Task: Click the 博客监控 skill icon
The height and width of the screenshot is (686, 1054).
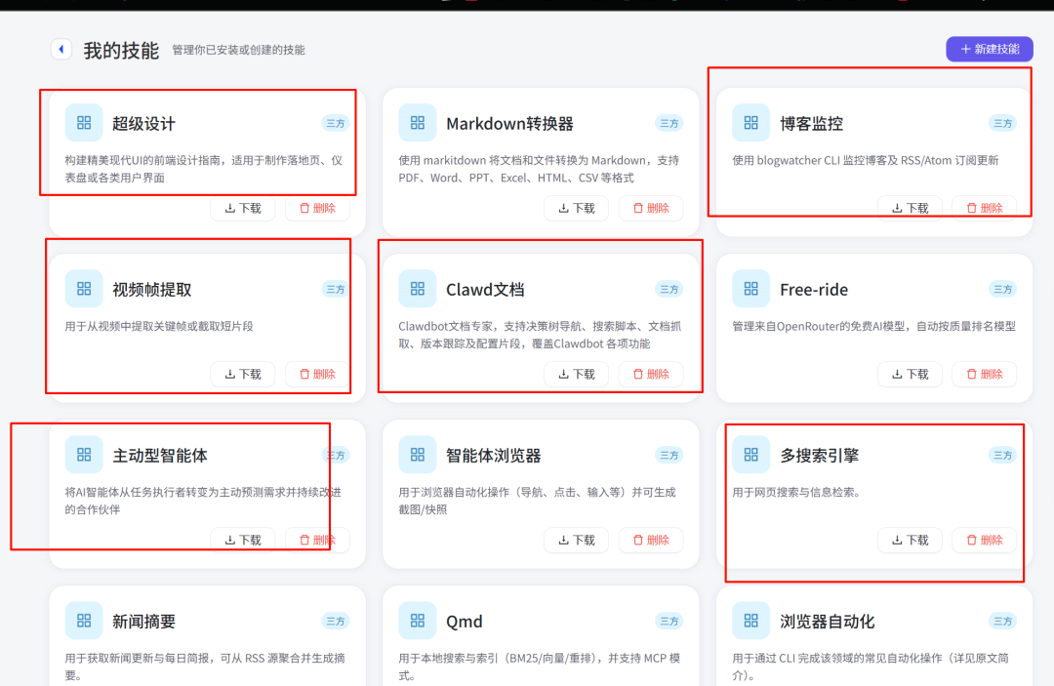Action: click(x=750, y=122)
